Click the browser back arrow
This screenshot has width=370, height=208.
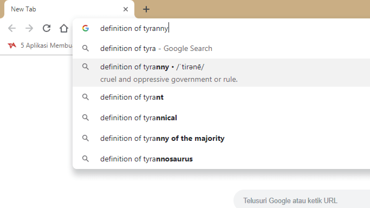coord(12,28)
